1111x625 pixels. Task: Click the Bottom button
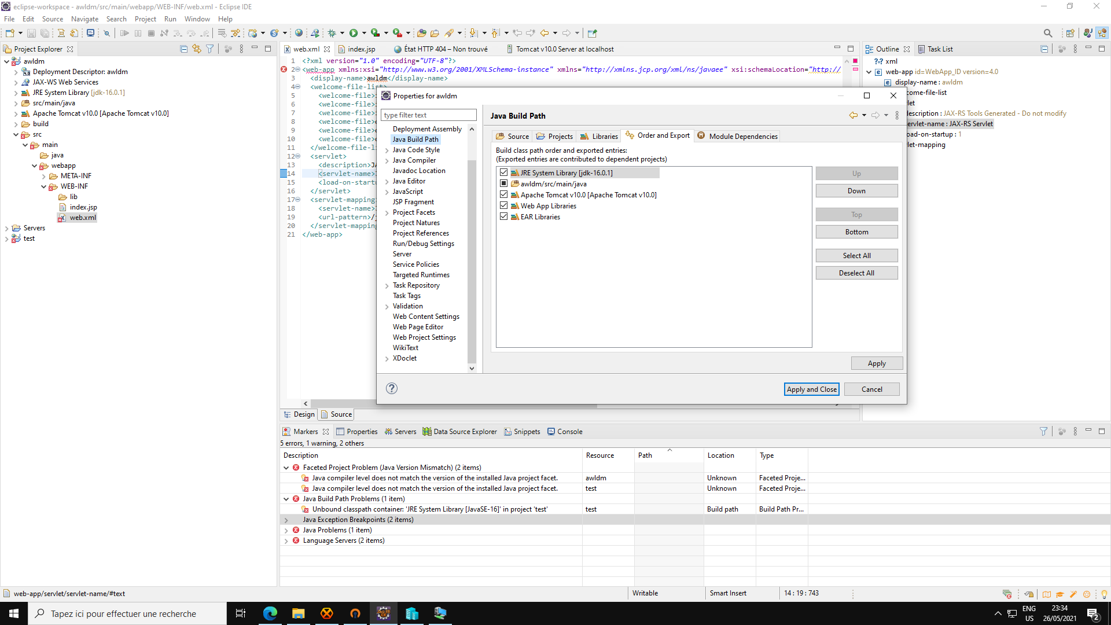[x=856, y=232]
